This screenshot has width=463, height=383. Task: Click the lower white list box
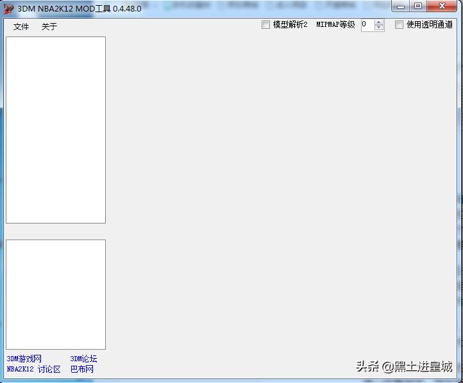[x=56, y=295]
